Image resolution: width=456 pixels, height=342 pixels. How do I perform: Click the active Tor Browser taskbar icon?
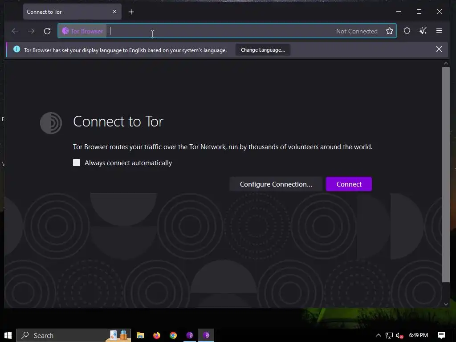pos(206,335)
